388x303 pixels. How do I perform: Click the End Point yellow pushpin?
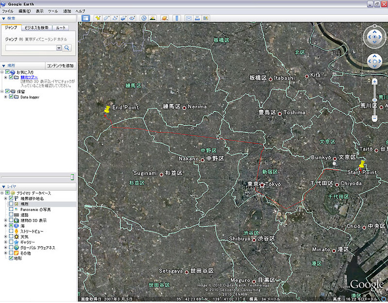[107, 109]
